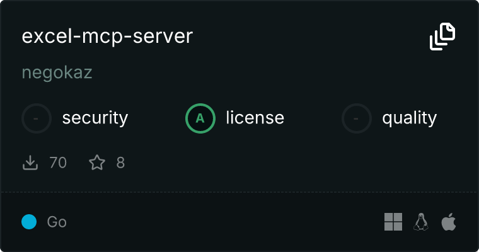Open the excel-mcp-server title link

[107, 37]
